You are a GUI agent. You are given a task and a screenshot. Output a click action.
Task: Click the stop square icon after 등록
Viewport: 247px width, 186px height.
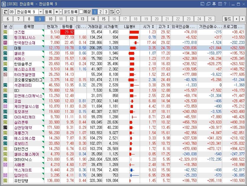pos(57,12)
